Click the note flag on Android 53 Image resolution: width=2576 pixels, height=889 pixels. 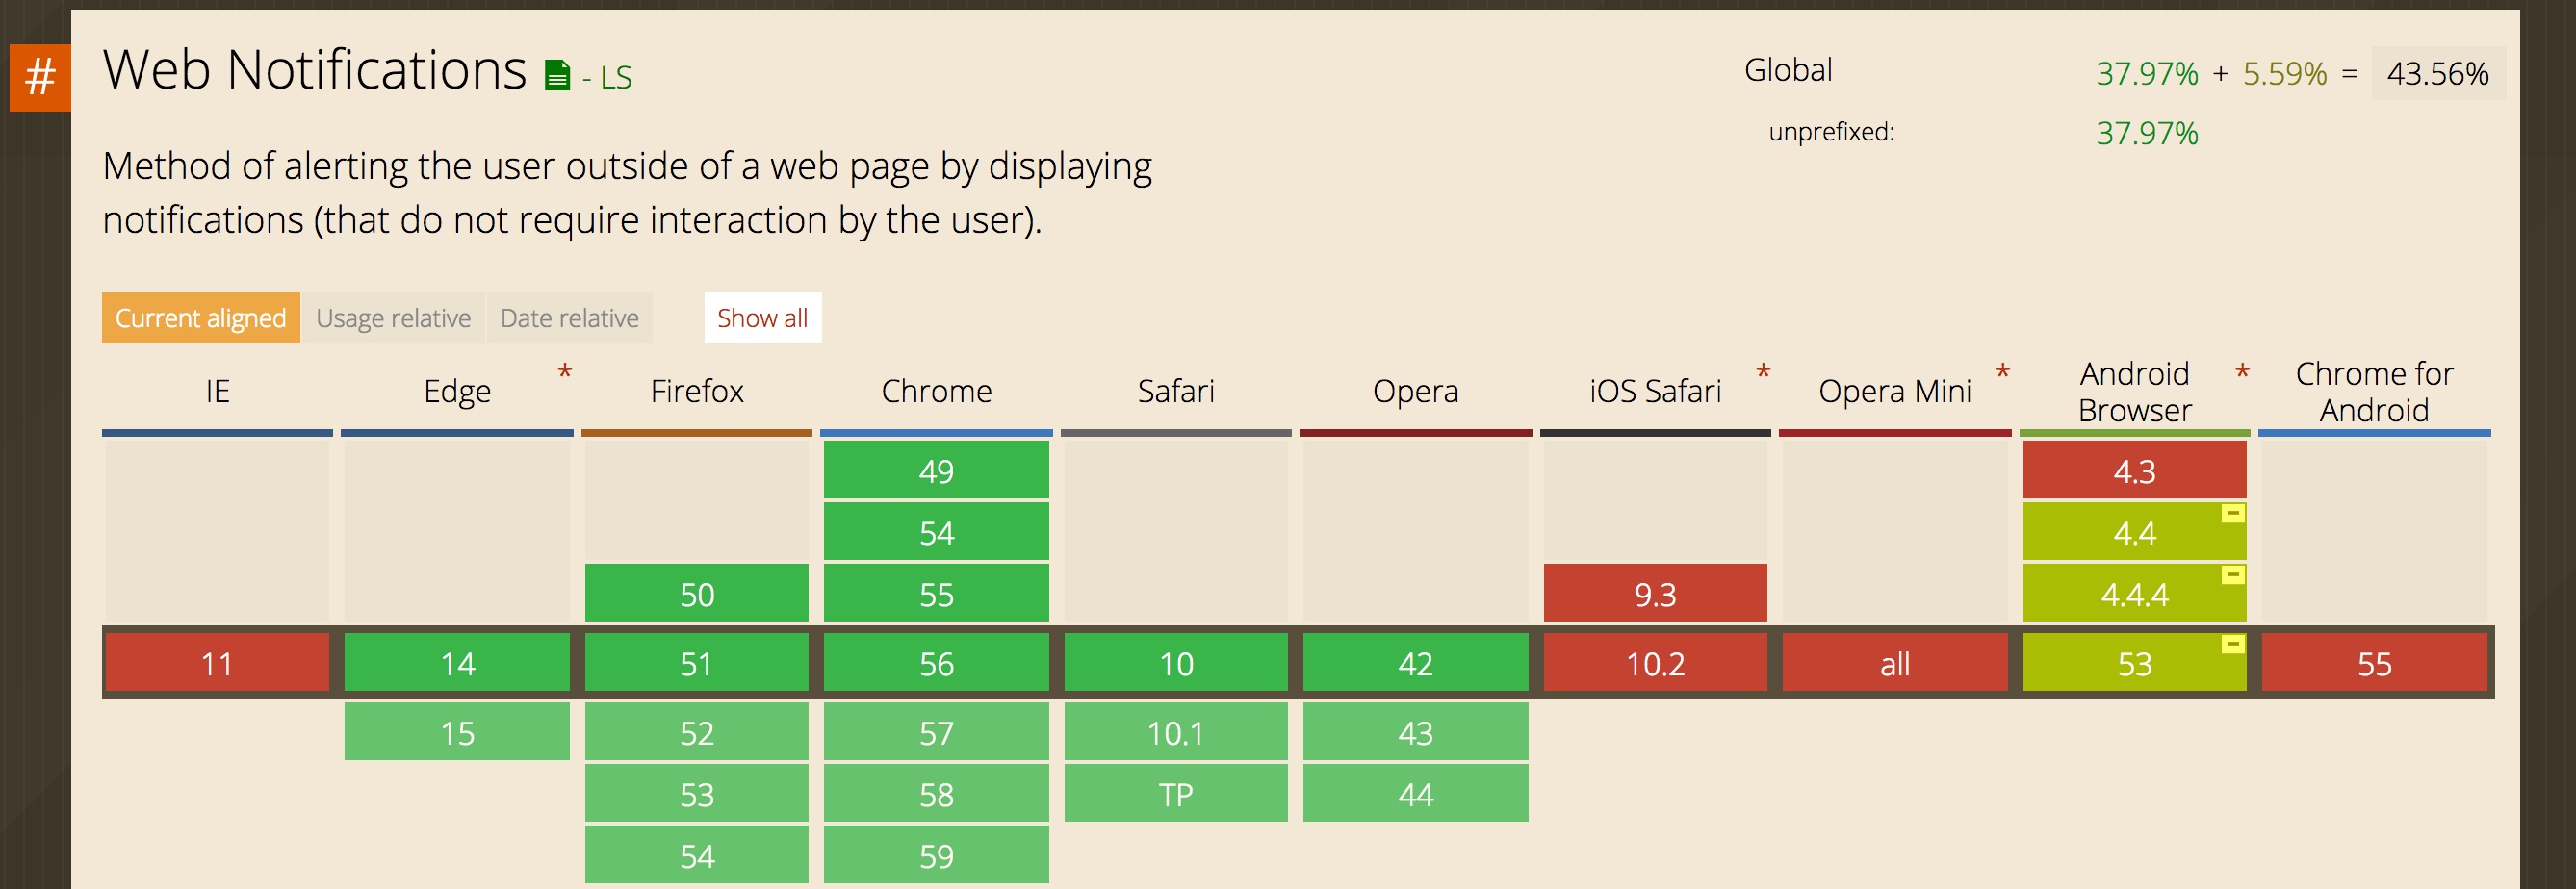click(x=2233, y=644)
